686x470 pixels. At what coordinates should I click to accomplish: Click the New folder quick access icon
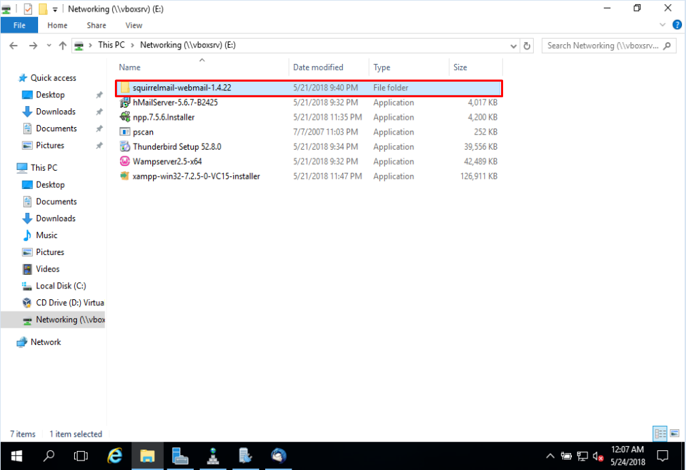(x=43, y=9)
